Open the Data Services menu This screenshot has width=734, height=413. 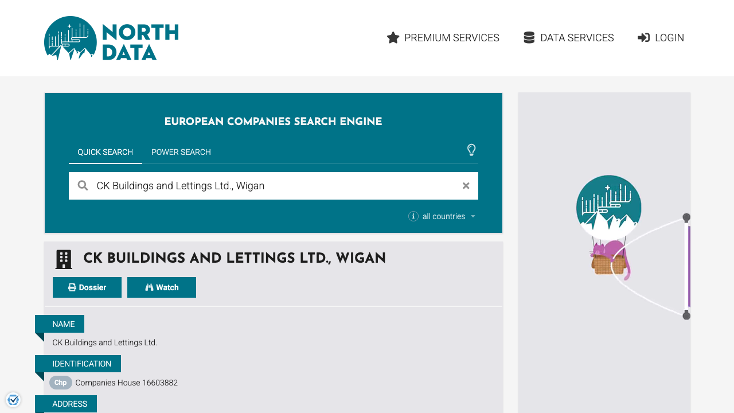coord(577,37)
